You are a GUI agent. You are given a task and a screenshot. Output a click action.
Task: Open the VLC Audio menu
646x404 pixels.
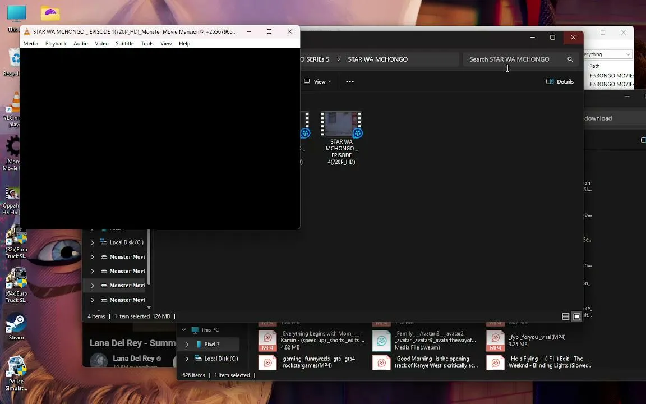coord(80,43)
